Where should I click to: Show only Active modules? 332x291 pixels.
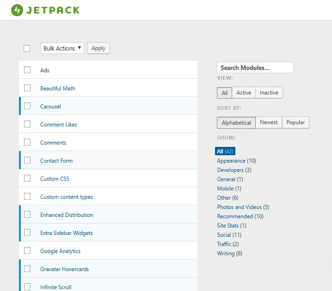point(244,93)
